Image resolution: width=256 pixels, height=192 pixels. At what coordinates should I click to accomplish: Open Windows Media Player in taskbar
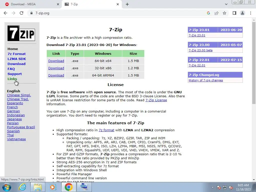(53, 187)
